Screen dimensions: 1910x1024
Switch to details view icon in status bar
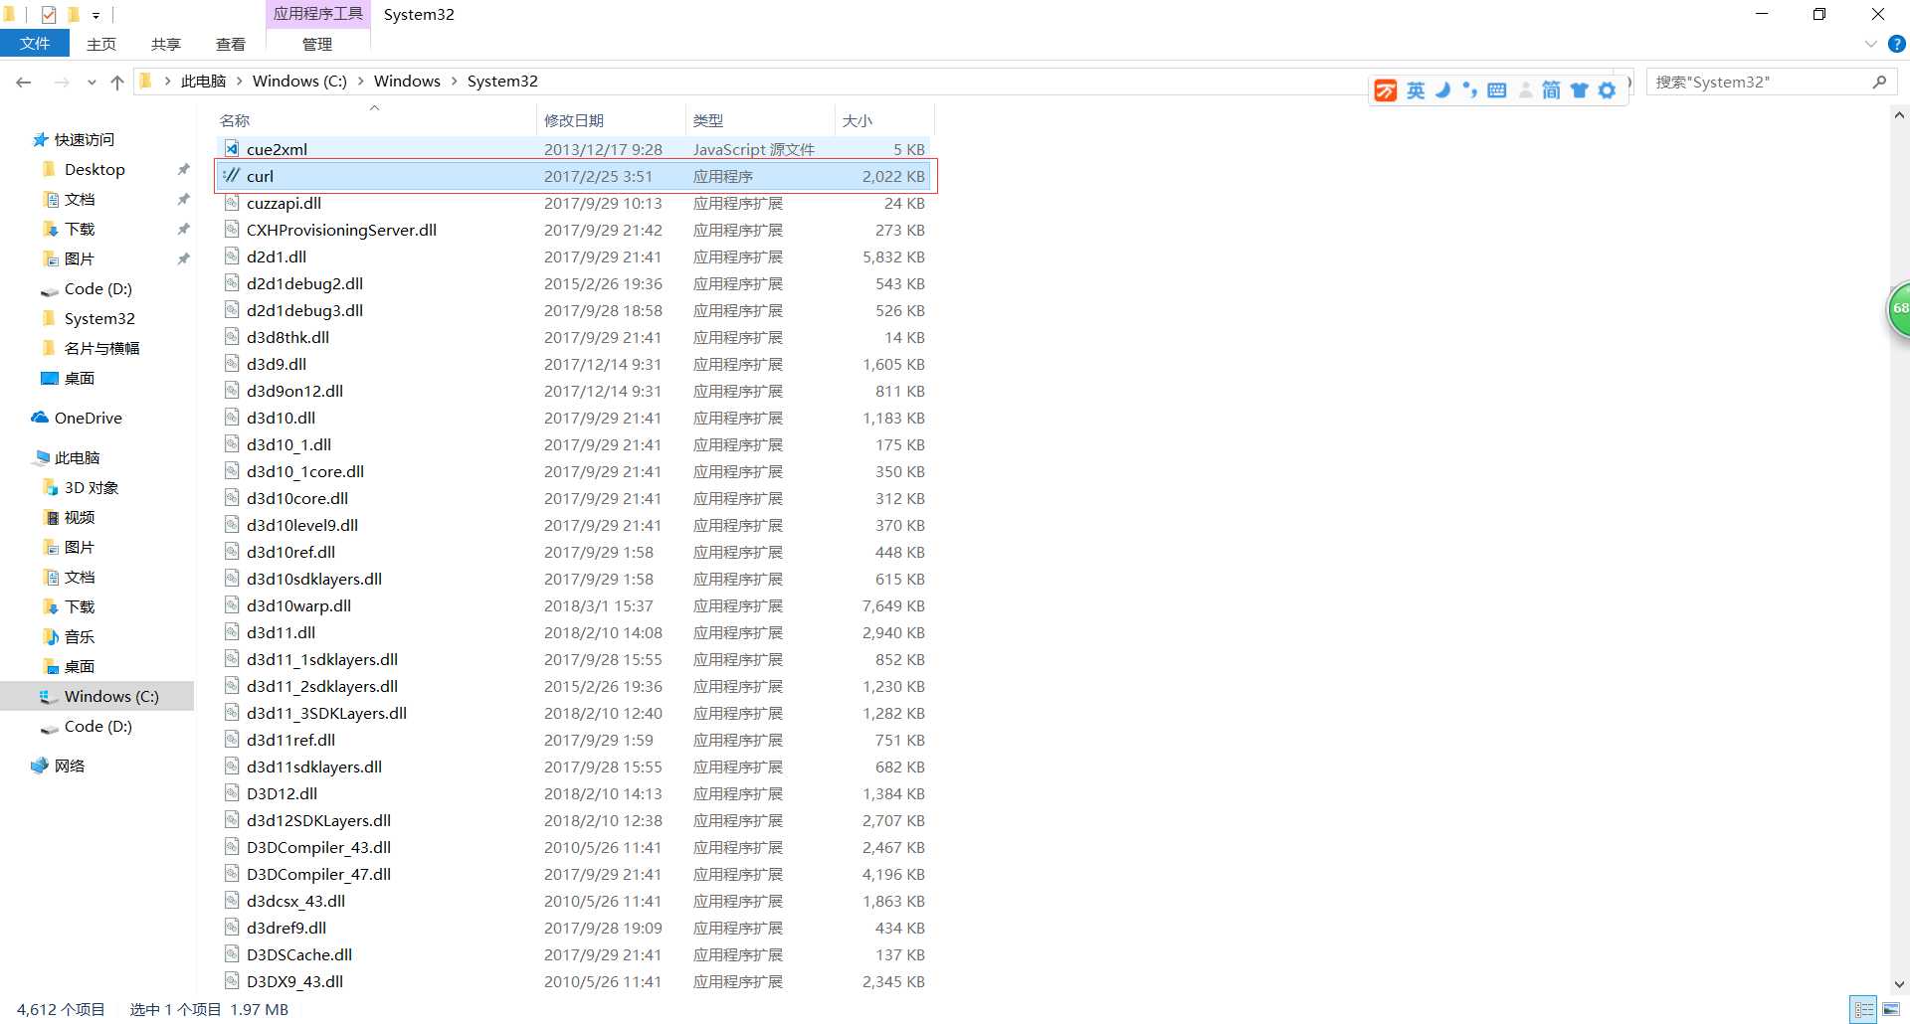pyautogui.click(x=1863, y=1009)
